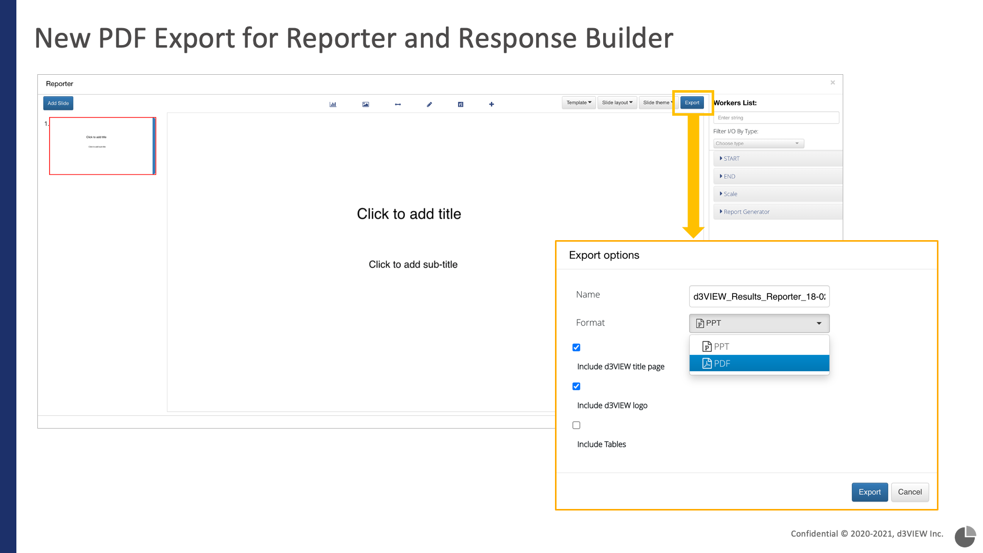The image size is (983, 553).
Task: Click Cancel in the Export options dialog
Action: [x=910, y=492]
